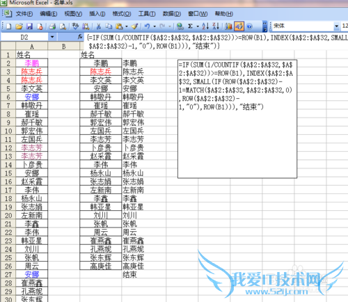This screenshot has height=302, width=348.
Task: Undo the last action
Action: 147,26
